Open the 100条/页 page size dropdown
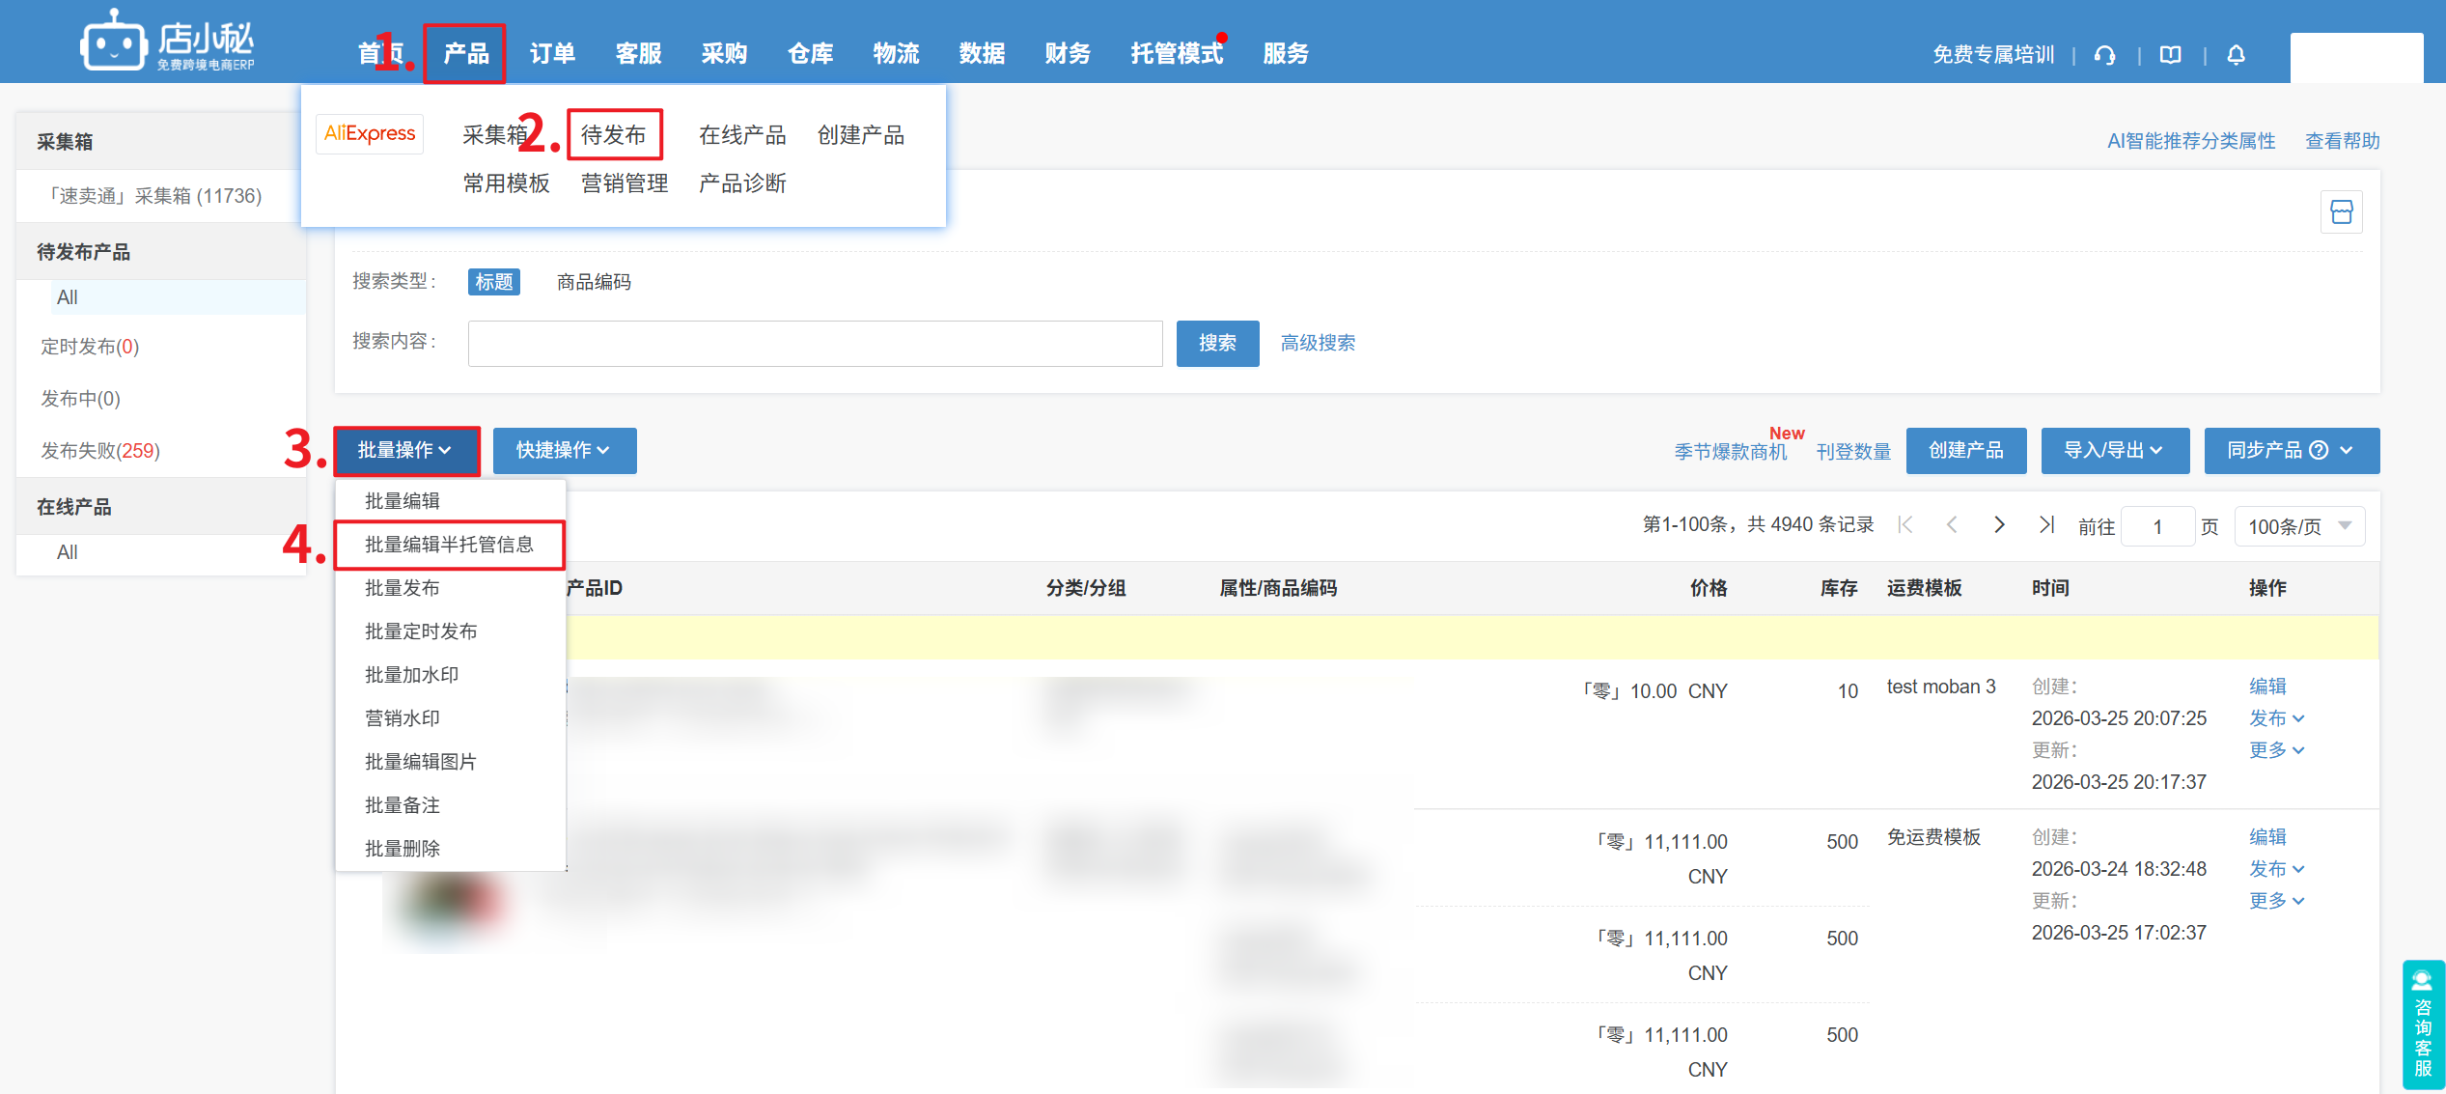 [x=2299, y=526]
